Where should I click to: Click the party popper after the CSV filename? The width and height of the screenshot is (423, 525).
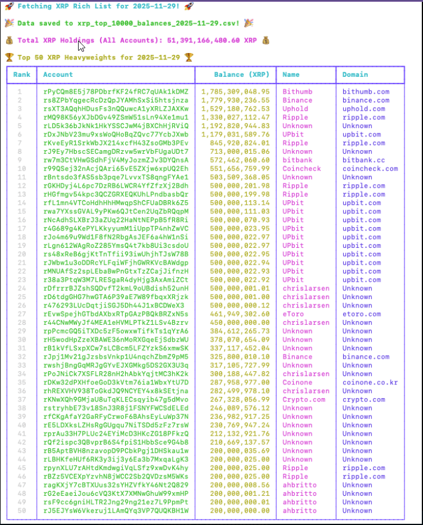click(x=248, y=23)
